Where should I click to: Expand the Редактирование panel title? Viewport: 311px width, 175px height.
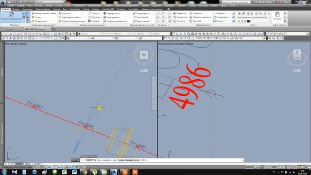(x=204, y=25)
